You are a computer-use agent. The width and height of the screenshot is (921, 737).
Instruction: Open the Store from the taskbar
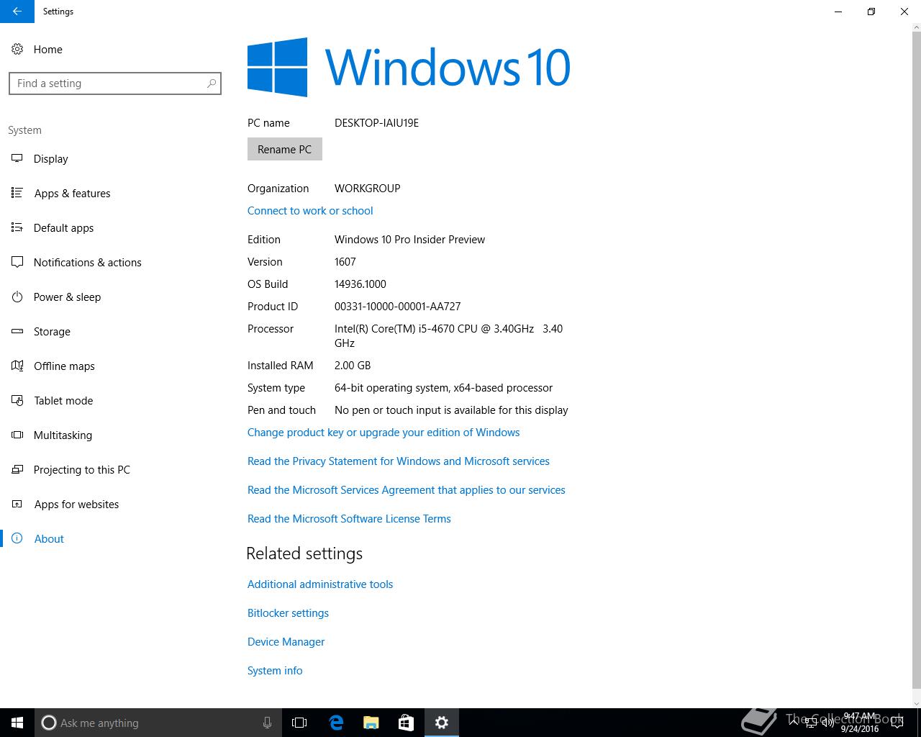click(406, 723)
